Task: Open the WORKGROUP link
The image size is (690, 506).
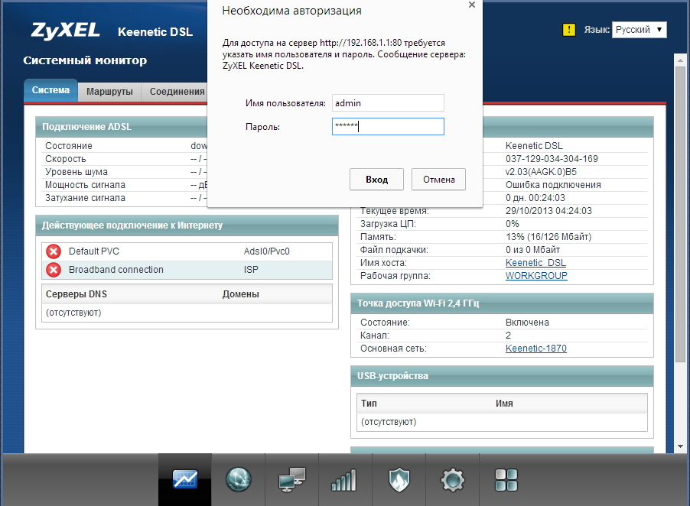Action: (x=536, y=276)
